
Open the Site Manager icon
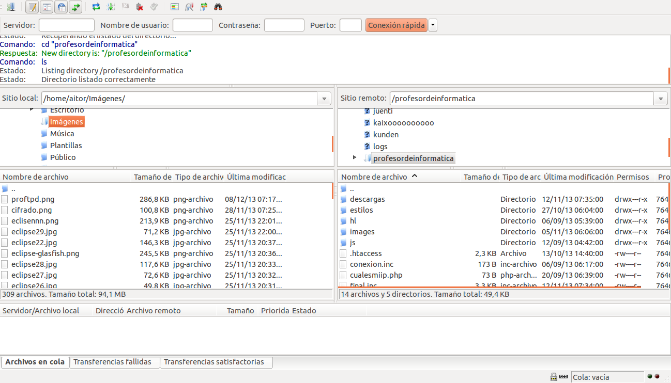click(10, 7)
